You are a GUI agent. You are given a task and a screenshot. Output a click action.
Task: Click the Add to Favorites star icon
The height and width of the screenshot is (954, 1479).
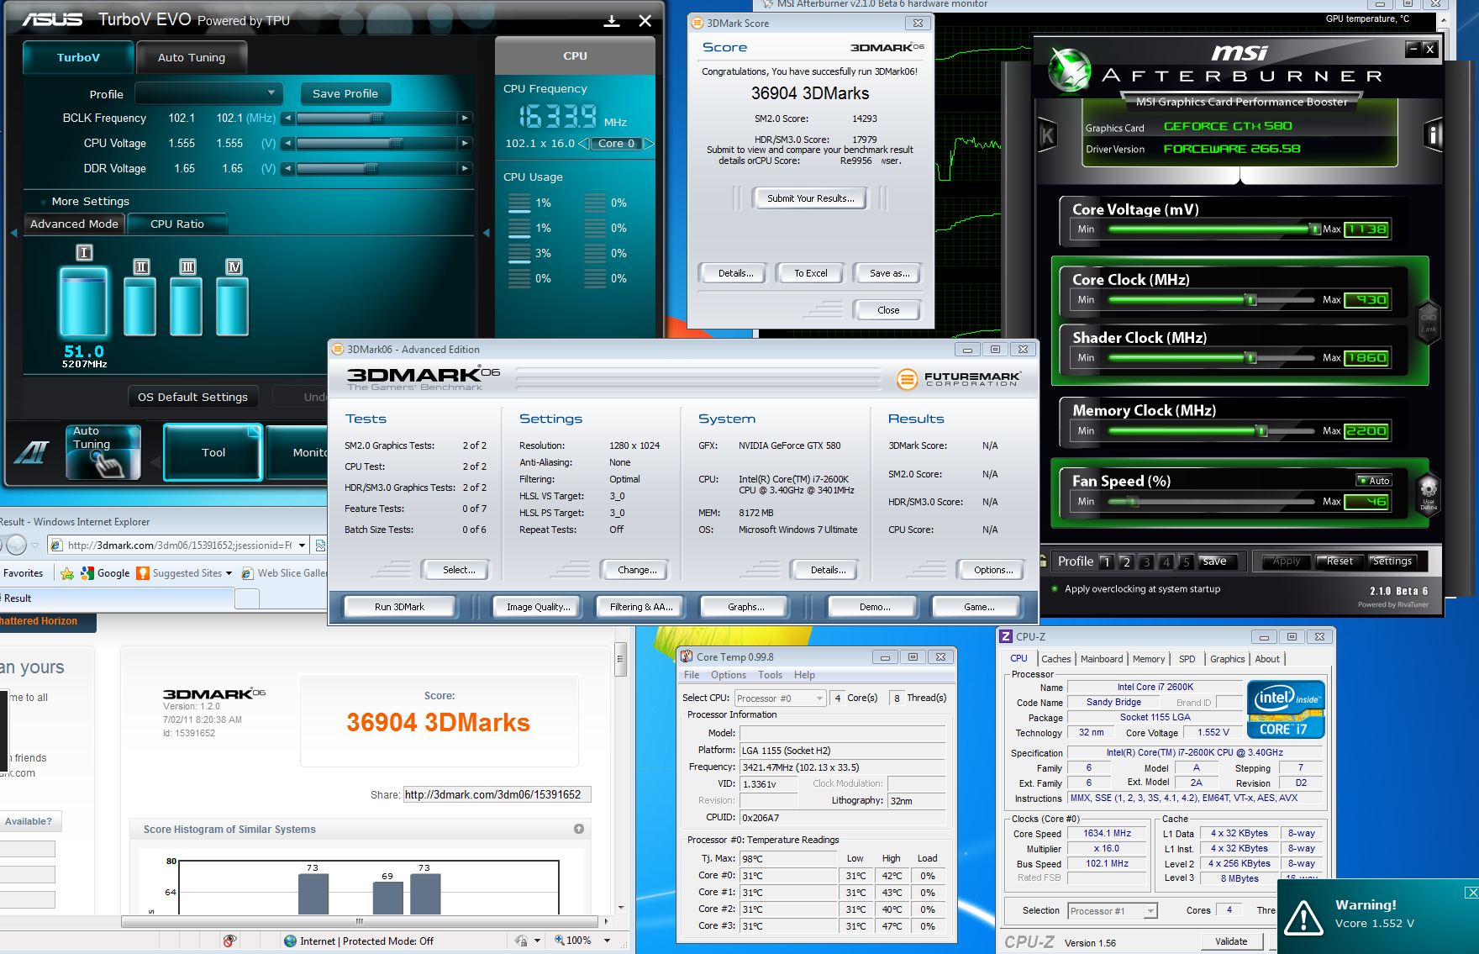(x=67, y=573)
